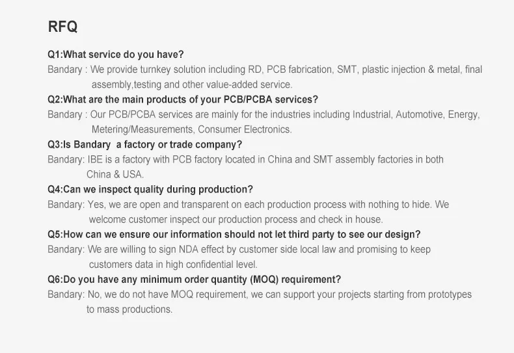Click the line mentioning assembly, testing and value-added service

pyautogui.click(x=192, y=85)
